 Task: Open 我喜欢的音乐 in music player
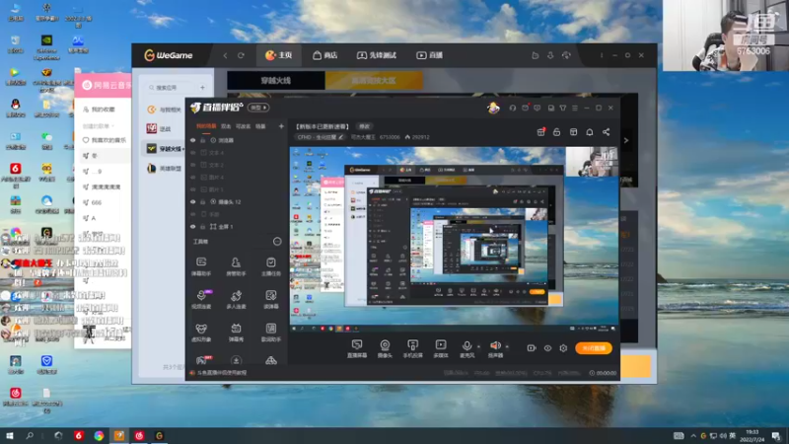pos(105,140)
